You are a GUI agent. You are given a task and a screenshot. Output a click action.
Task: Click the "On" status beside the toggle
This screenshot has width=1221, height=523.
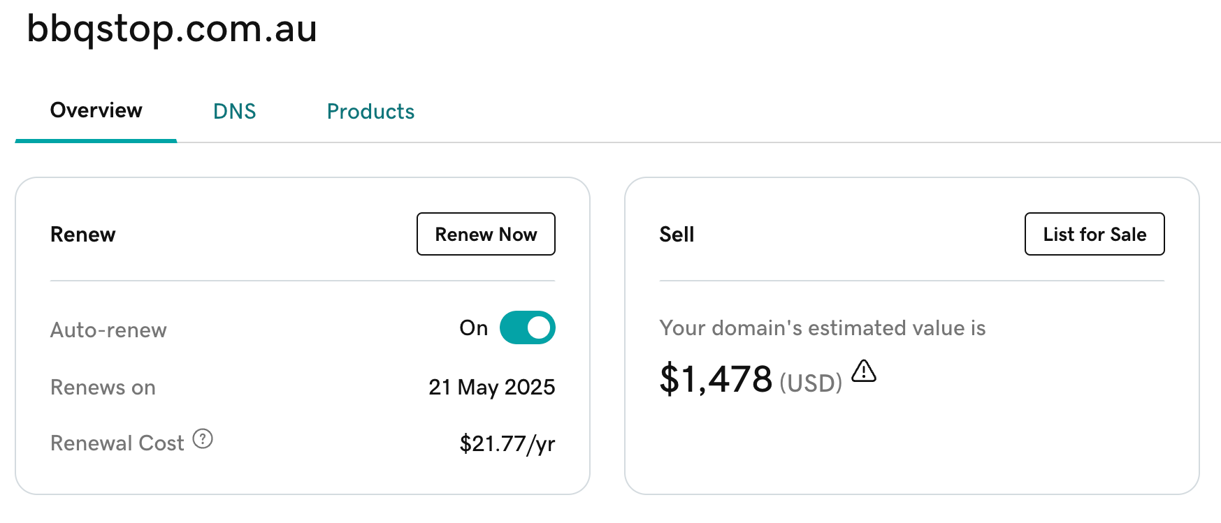pos(473,328)
